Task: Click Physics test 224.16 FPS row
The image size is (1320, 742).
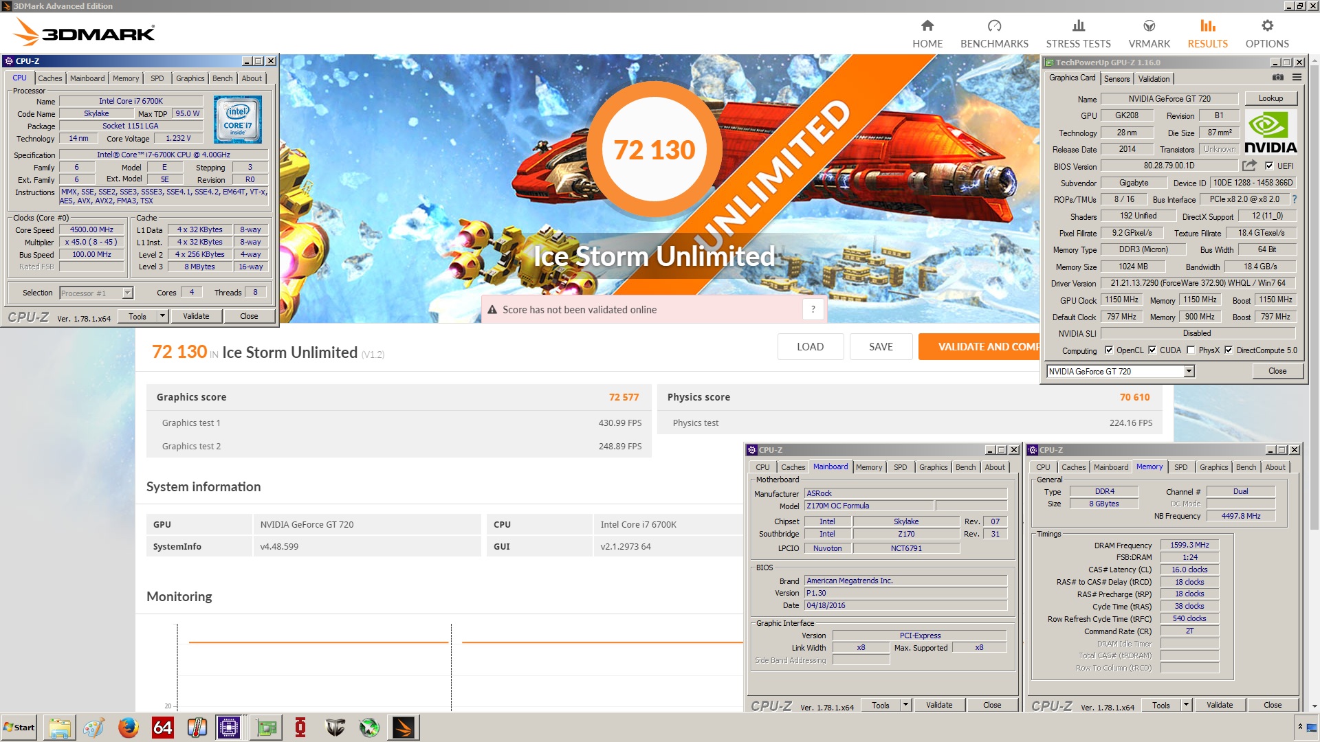Action: (910, 423)
